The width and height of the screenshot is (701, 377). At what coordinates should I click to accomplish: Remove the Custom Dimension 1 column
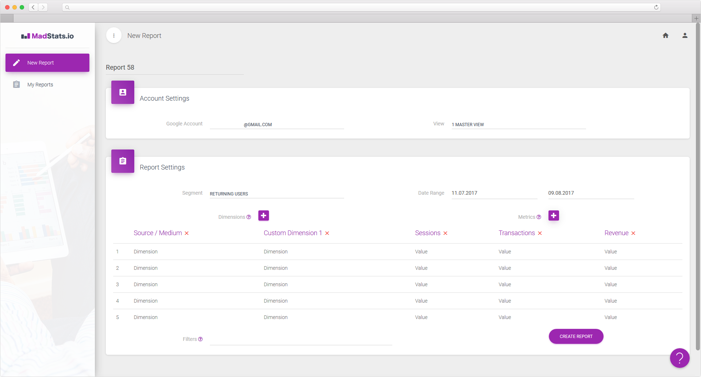coord(327,233)
